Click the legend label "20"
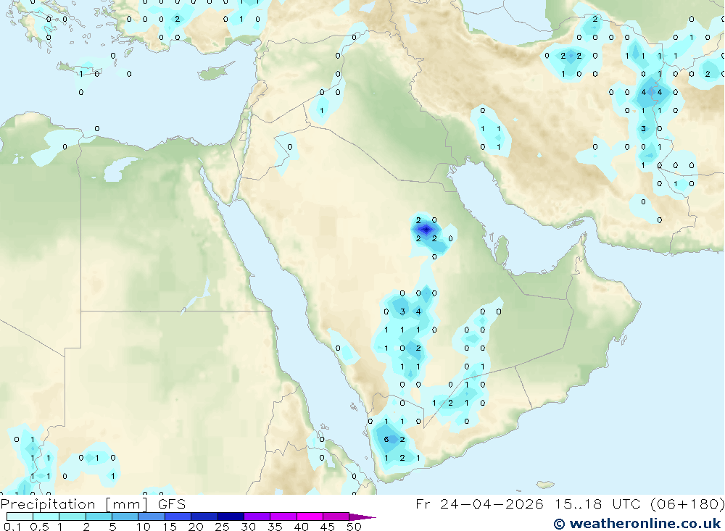The width and height of the screenshot is (725, 531). coord(196,527)
